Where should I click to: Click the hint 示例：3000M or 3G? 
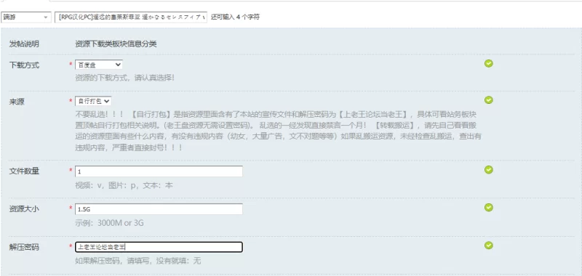(x=110, y=223)
